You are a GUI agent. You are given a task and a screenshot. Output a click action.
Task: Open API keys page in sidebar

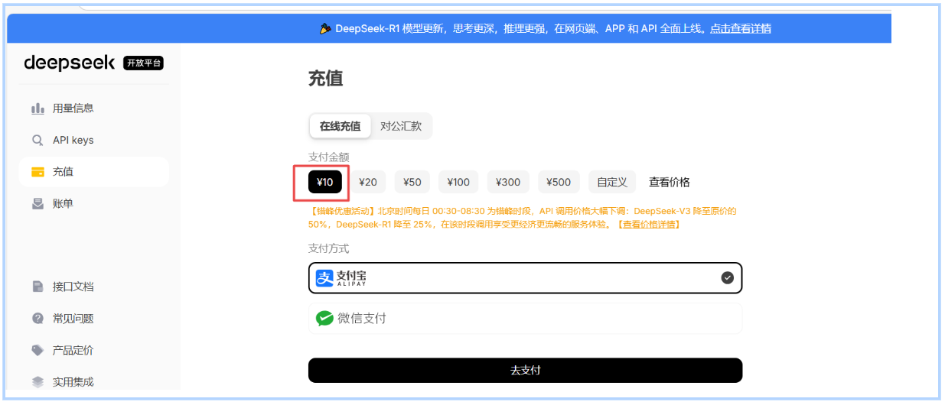(93, 141)
